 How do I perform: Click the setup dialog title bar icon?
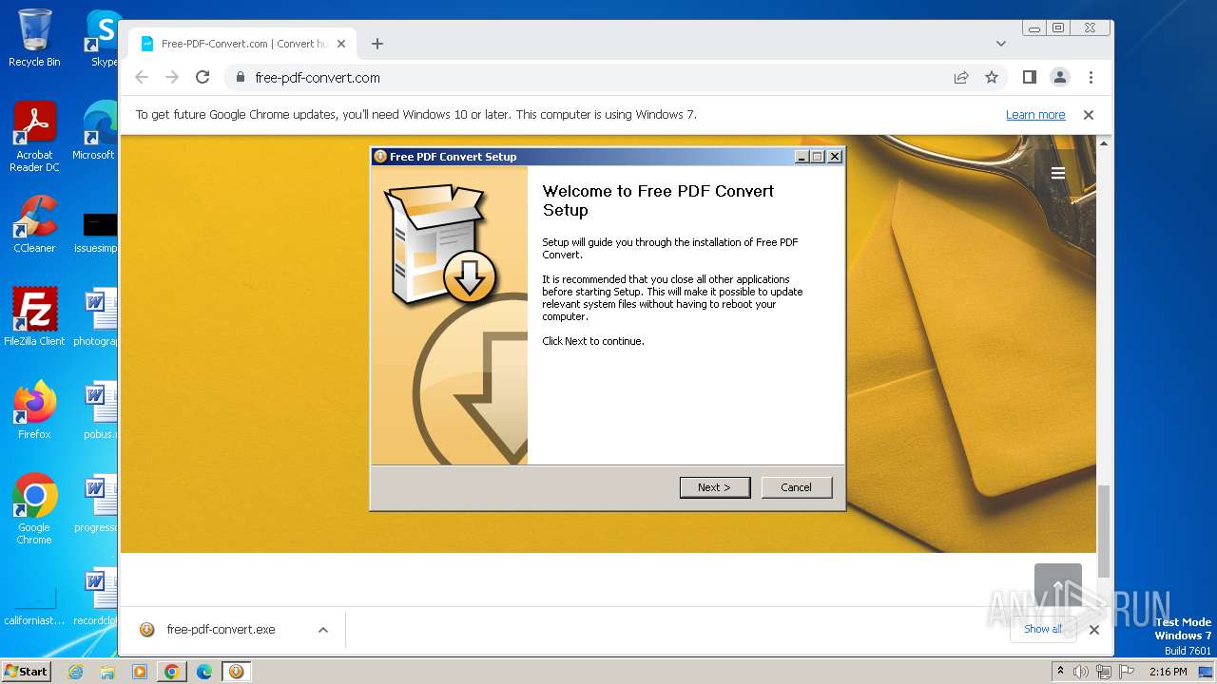380,157
